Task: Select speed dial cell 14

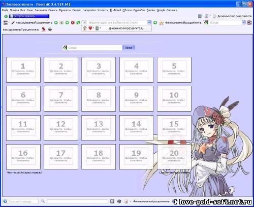Action: pos(136,128)
